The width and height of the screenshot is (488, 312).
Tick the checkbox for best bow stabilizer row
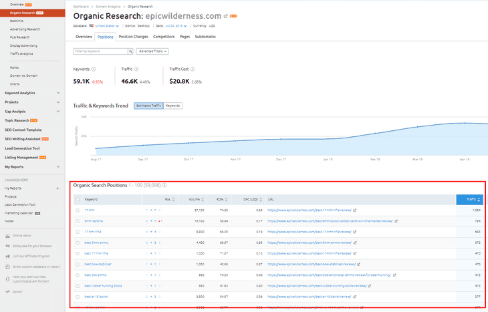[78, 265]
